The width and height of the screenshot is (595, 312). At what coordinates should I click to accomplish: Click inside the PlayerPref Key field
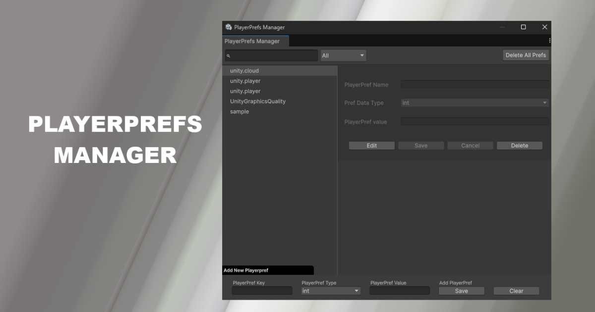pyautogui.click(x=262, y=291)
